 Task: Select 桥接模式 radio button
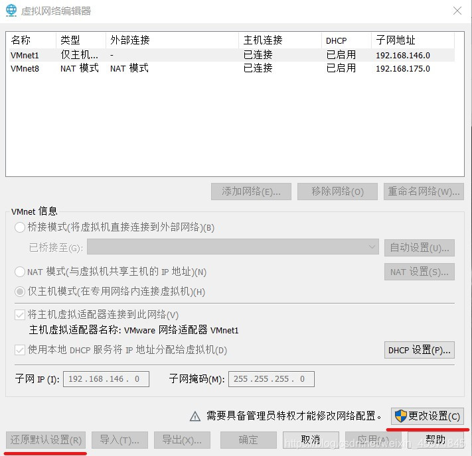[x=20, y=227]
